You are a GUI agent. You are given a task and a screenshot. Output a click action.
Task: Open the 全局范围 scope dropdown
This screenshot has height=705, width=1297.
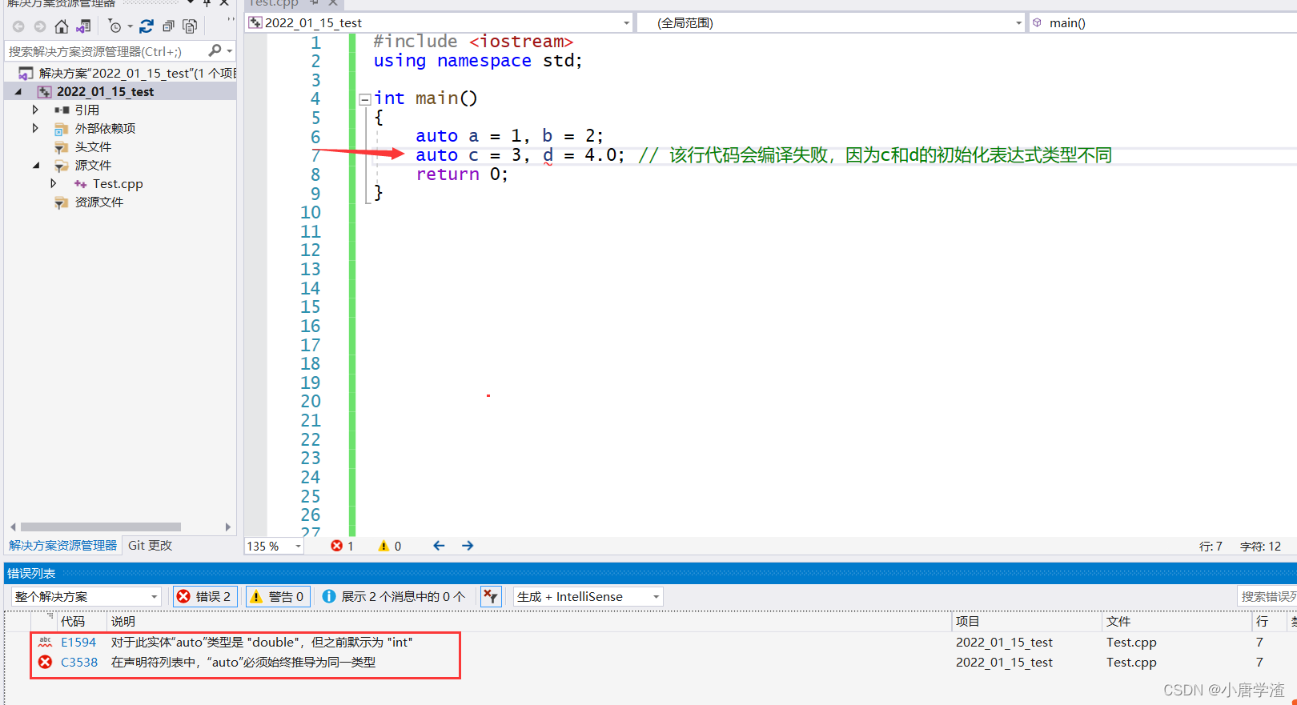click(831, 22)
